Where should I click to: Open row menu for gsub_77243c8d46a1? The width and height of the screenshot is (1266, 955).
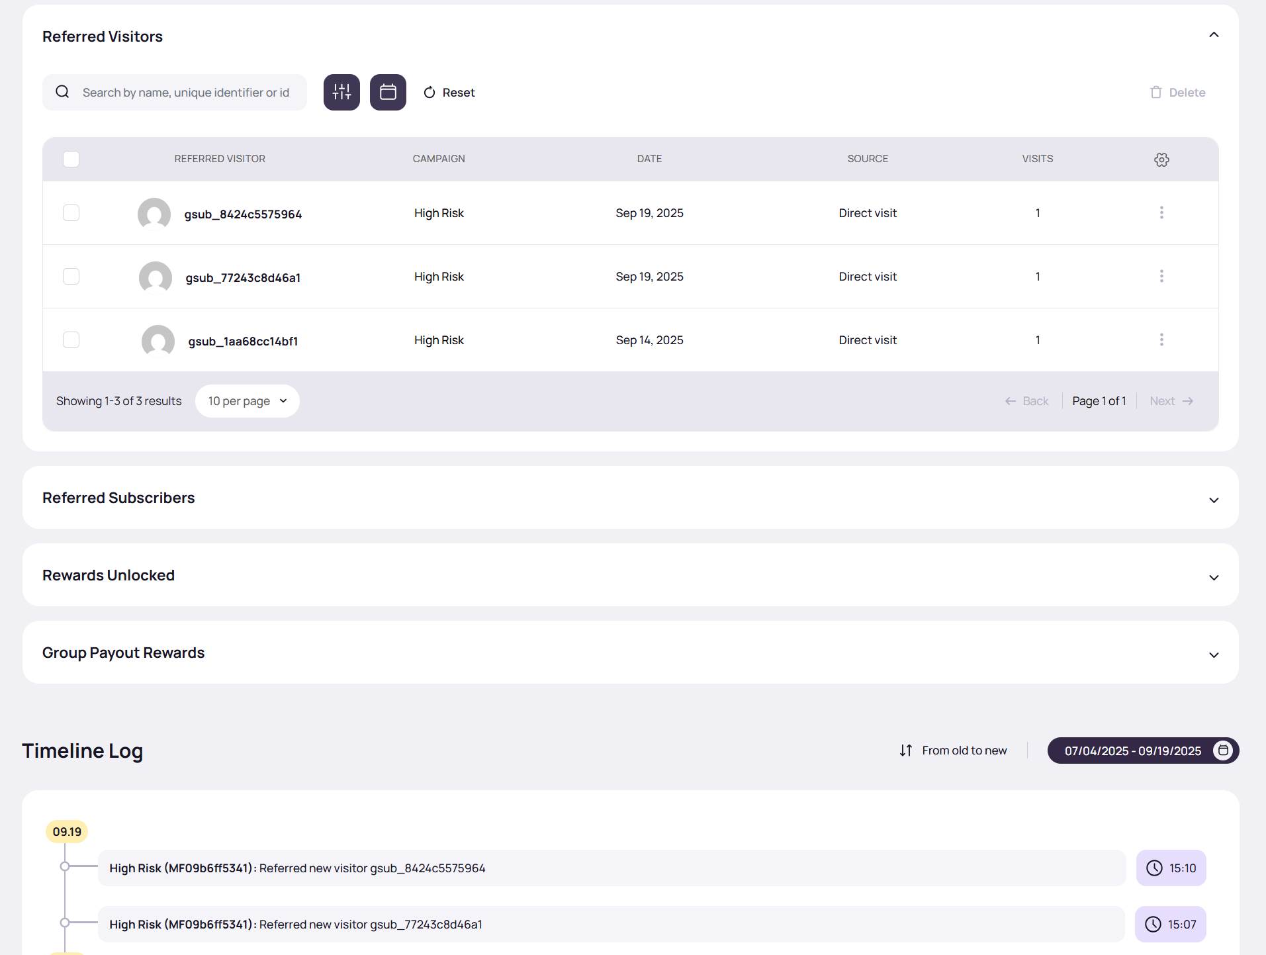(x=1161, y=276)
